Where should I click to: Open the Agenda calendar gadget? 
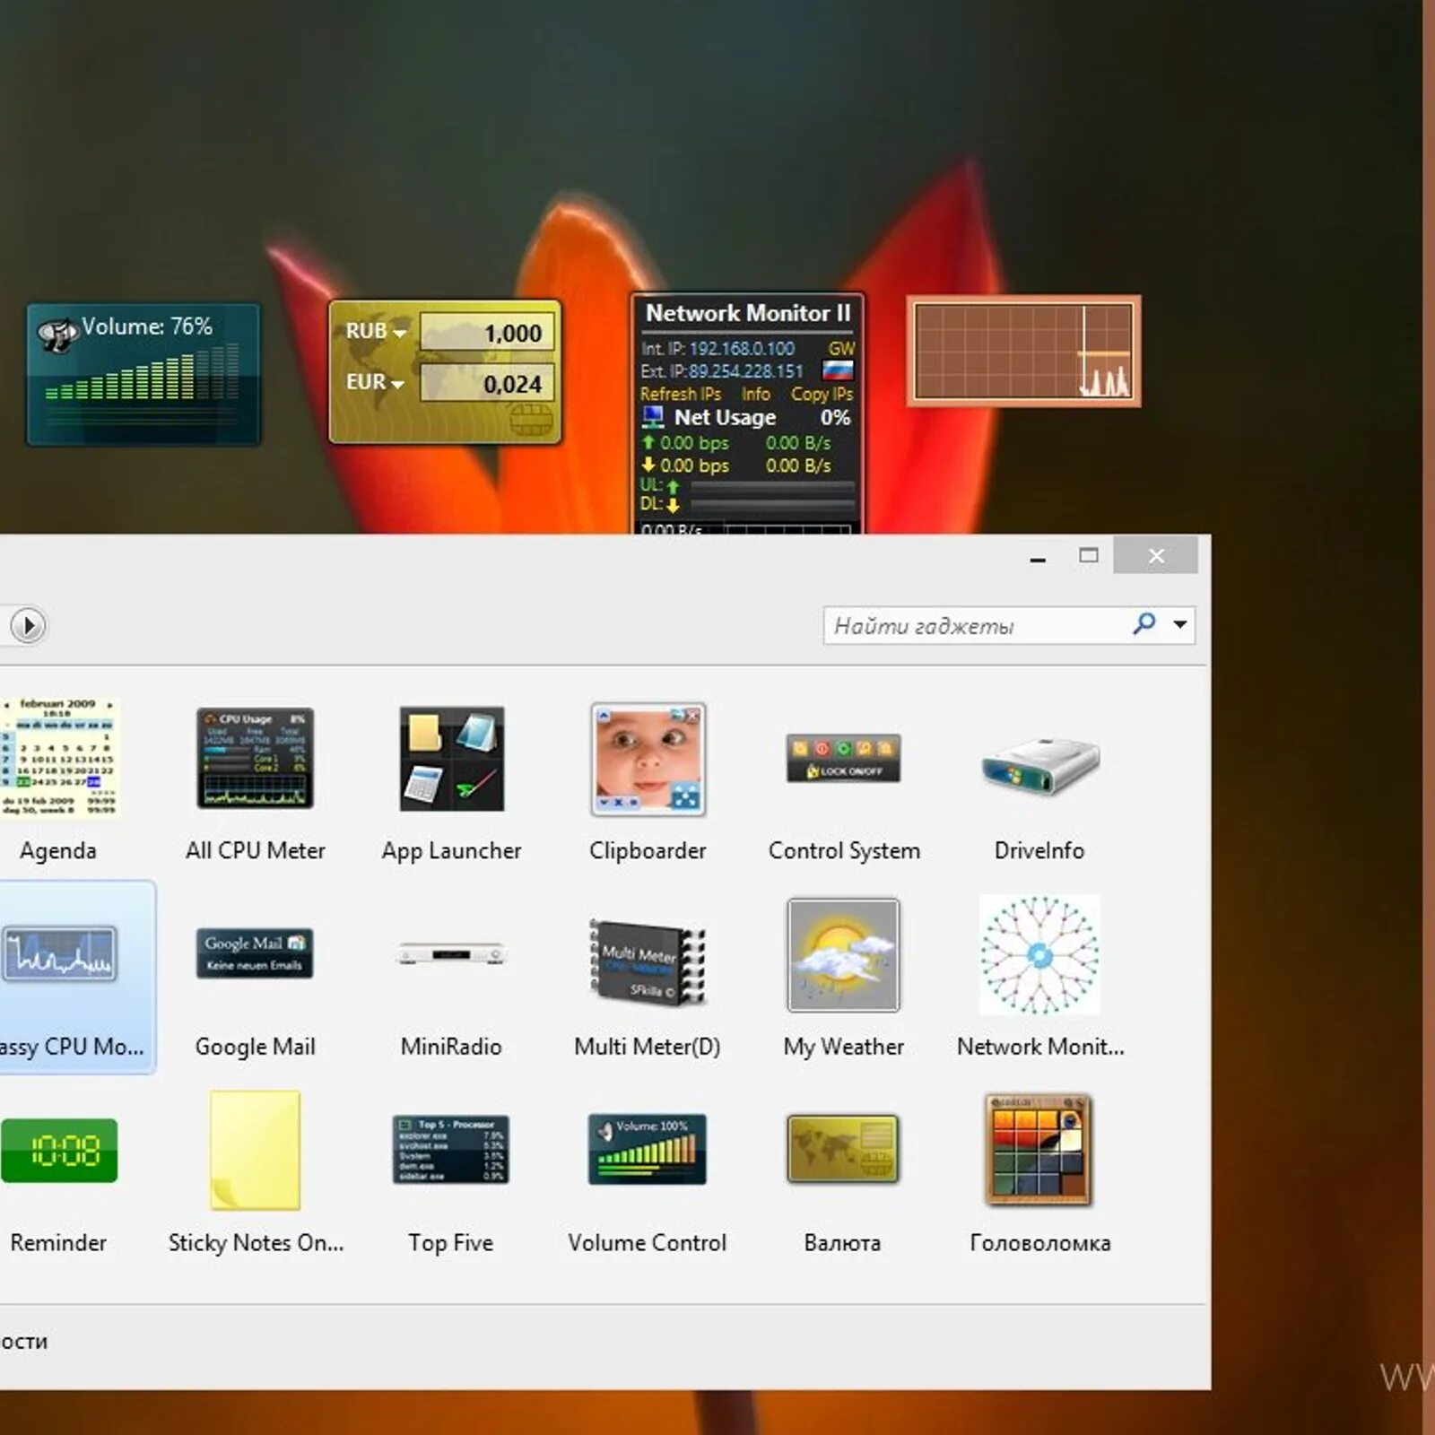(x=59, y=759)
